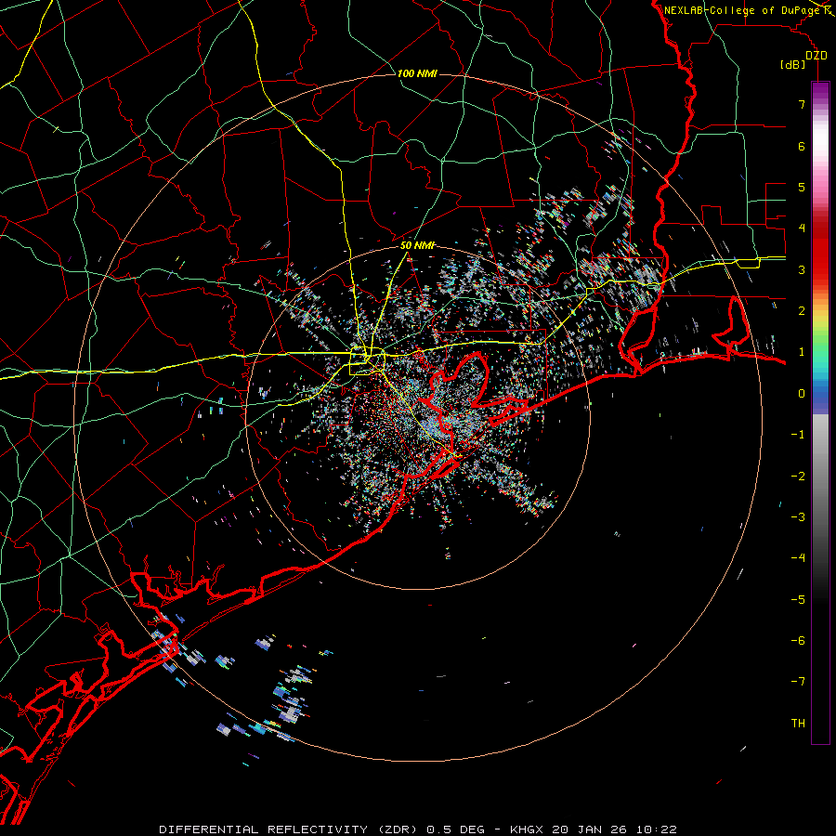The image size is (836, 836).
Task: Click legend tick label "-7"
Action: [x=798, y=682]
